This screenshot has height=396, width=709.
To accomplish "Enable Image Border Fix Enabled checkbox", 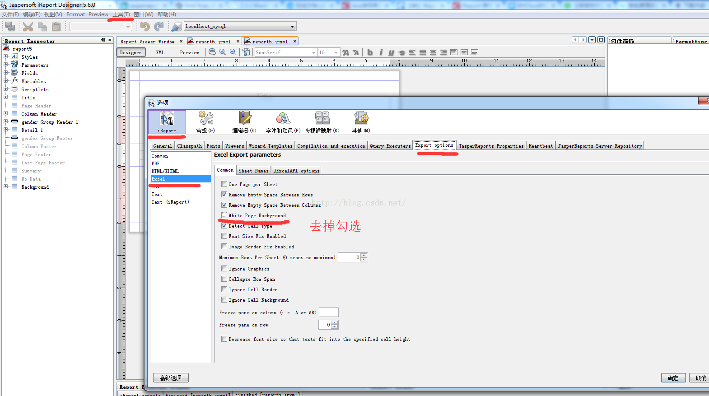I will point(224,247).
